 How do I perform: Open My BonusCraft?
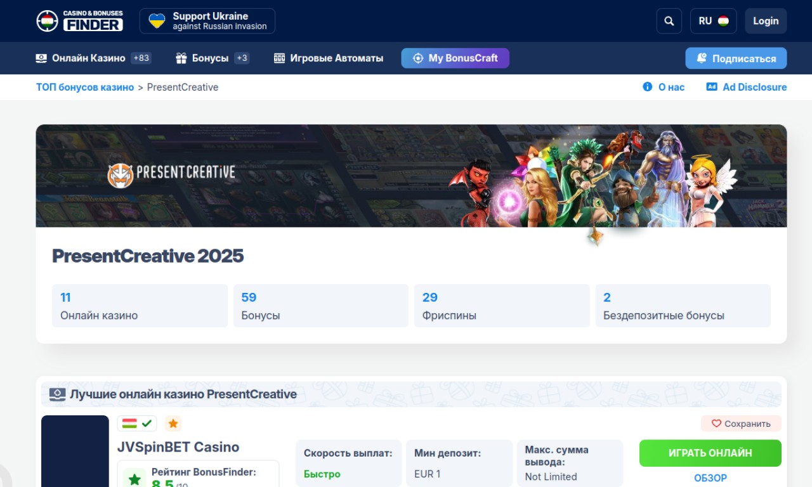pyautogui.click(x=455, y=58)
